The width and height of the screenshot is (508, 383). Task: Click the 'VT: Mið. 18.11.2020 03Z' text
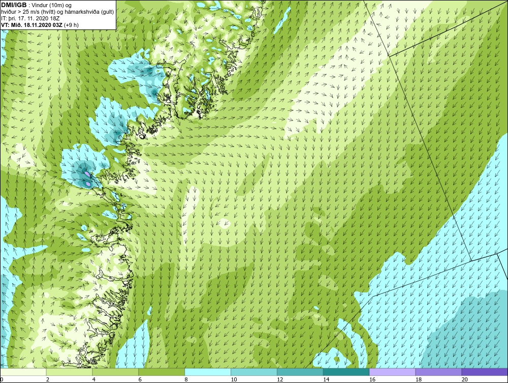31,24
